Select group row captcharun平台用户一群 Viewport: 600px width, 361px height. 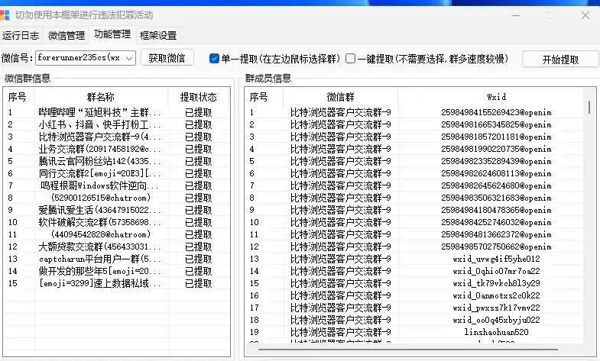[117, 259]
